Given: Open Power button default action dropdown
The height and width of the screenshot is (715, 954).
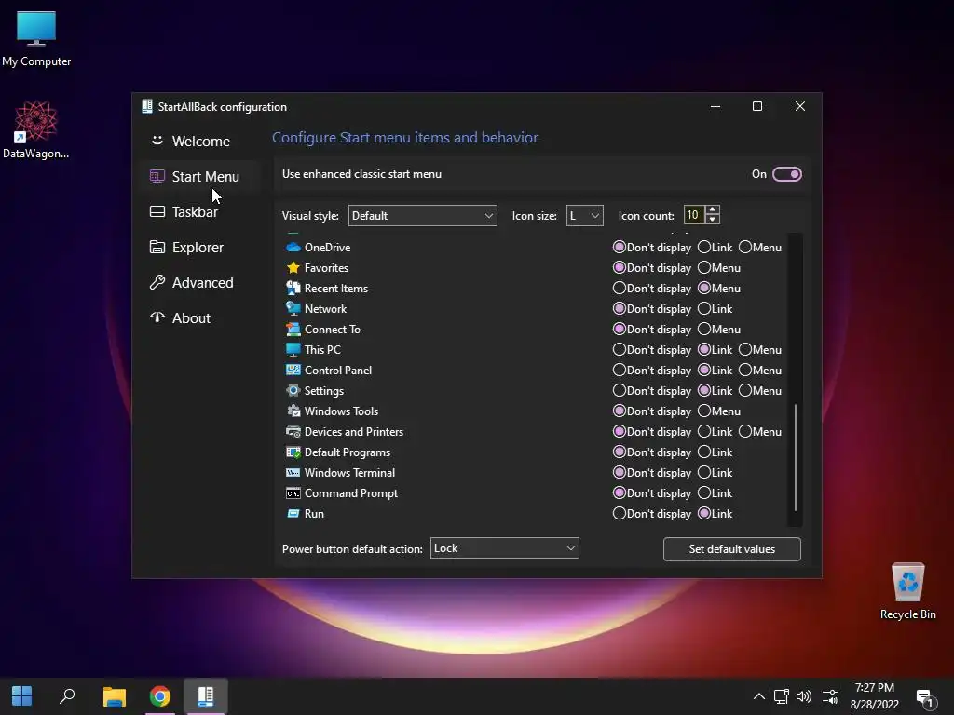Looking at the screenshot, I should coord(504,548).
